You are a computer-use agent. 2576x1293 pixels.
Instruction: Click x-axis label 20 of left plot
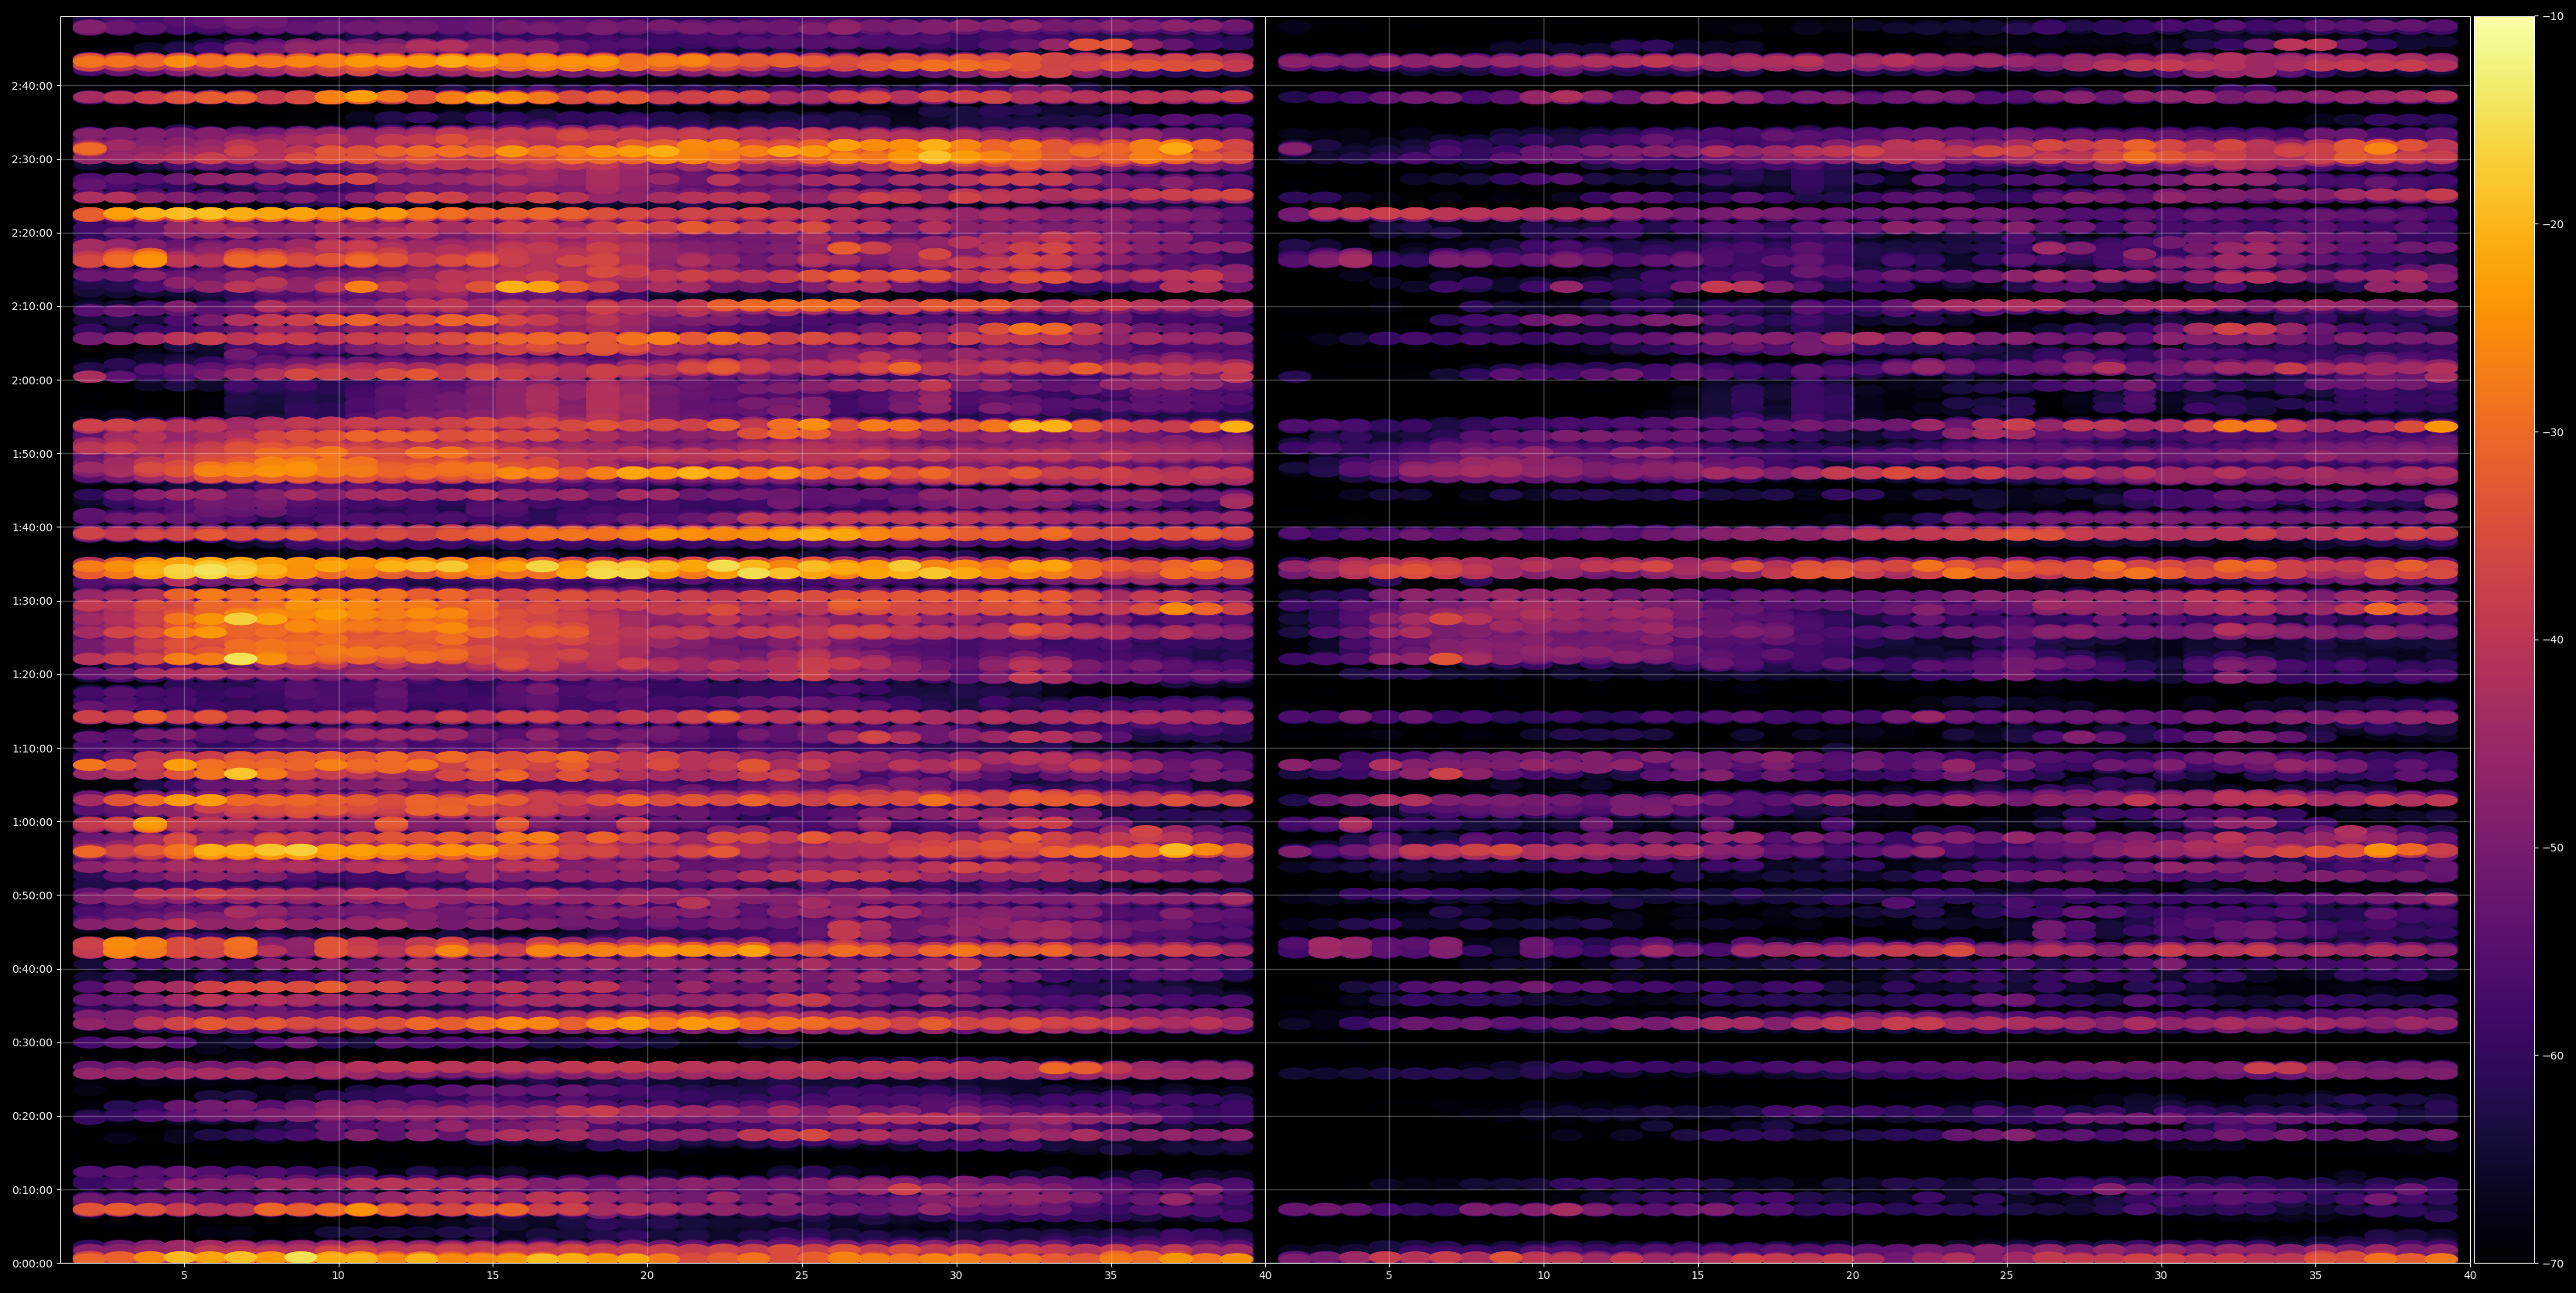(647, 1276)
